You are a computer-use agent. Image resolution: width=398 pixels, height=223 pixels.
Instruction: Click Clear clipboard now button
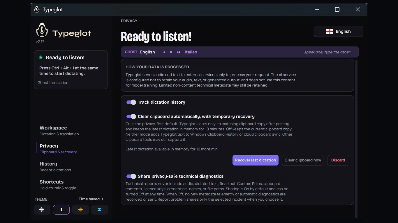303,160
